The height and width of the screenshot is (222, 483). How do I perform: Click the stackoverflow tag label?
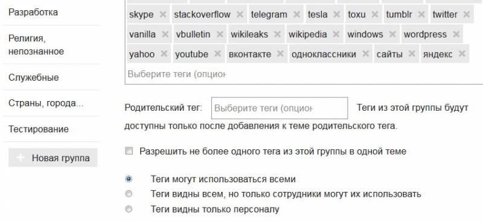202,14
